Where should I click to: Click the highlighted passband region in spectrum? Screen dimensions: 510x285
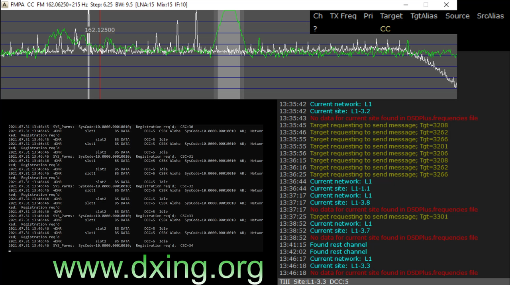[x=229, y=55]
